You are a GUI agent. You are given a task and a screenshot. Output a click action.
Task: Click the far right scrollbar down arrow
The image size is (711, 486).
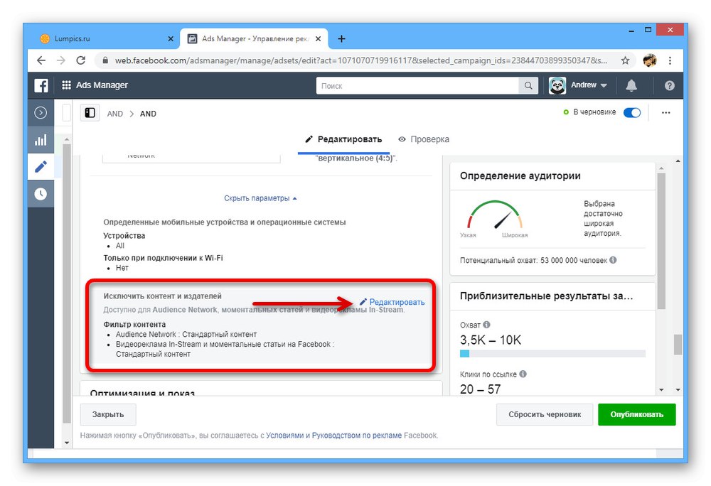678,389
